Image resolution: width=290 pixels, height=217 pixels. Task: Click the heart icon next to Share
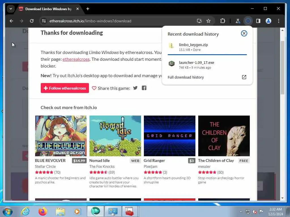(x=94, y=88)
